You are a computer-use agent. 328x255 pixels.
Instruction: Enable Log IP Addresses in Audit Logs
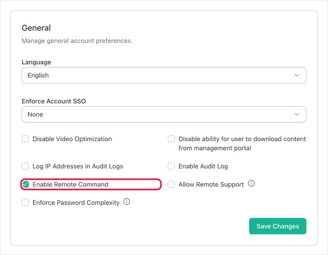tap(25, 166)
